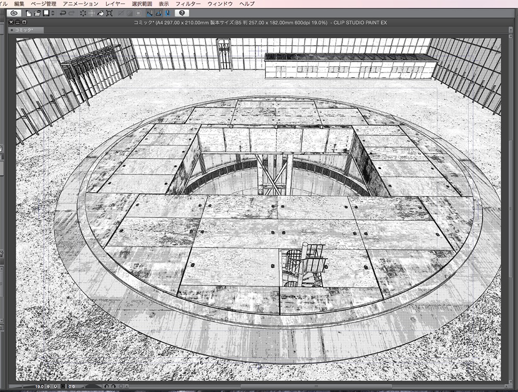The width and height of the screenshot is (518, 392).
Task: Rotate canvas left with counterclockwise icon
Action: tap(107, 386)
